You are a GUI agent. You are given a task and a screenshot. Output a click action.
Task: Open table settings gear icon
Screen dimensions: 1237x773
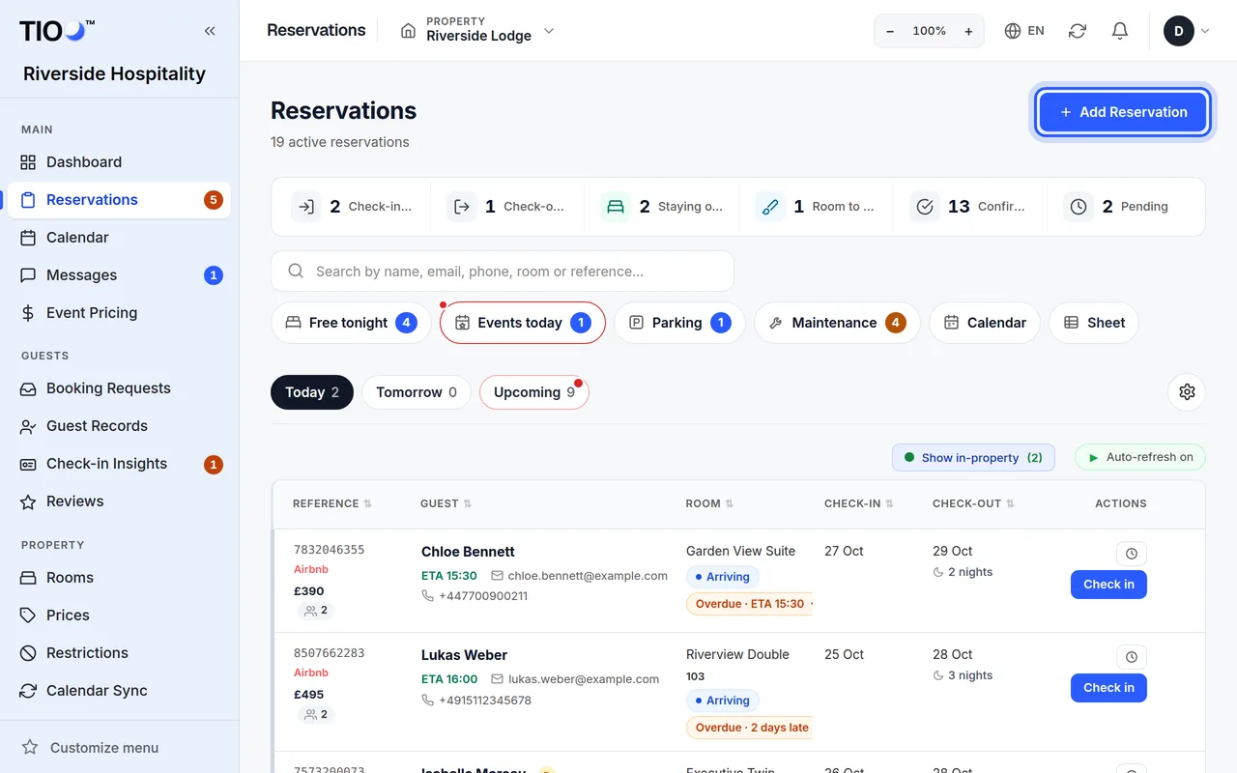[x=1187, y=392]
